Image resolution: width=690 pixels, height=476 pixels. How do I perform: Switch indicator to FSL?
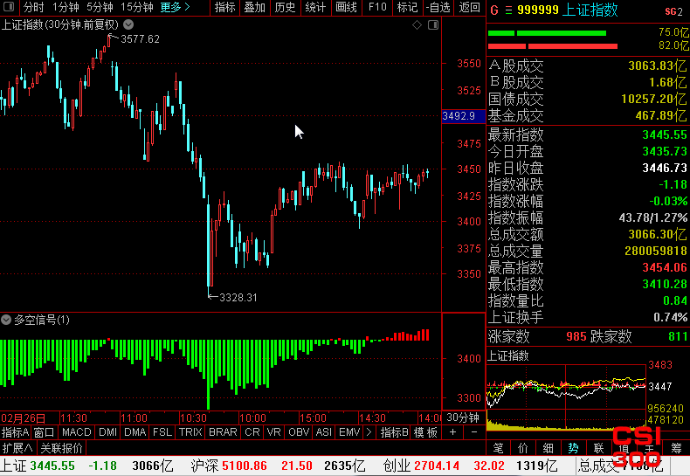(x=162, y=432)
